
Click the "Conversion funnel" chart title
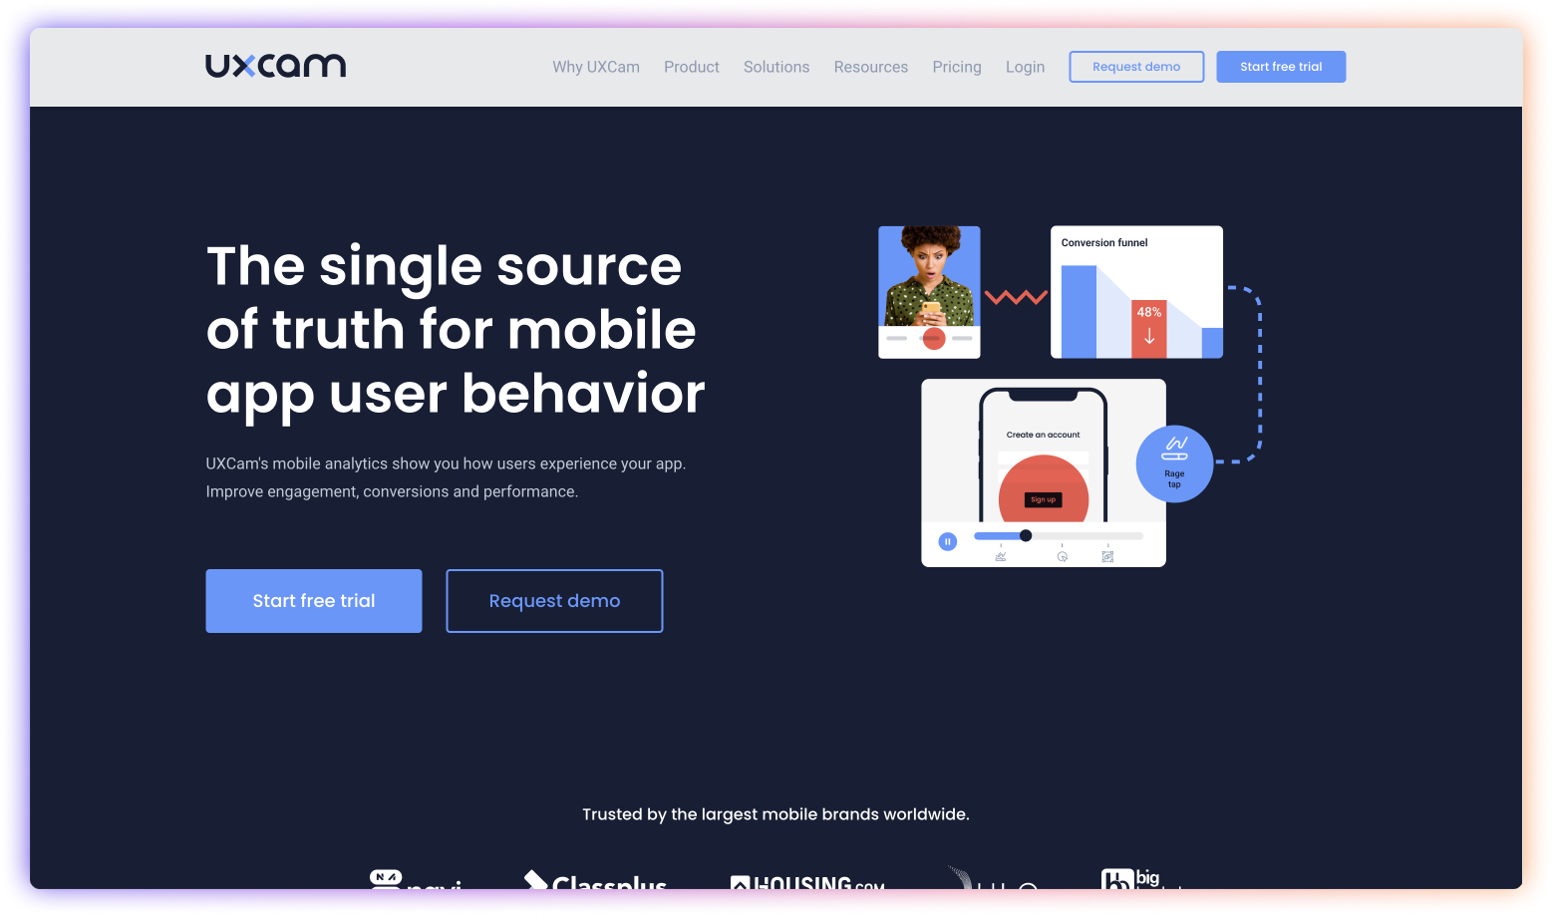[x=1104, y=243]
